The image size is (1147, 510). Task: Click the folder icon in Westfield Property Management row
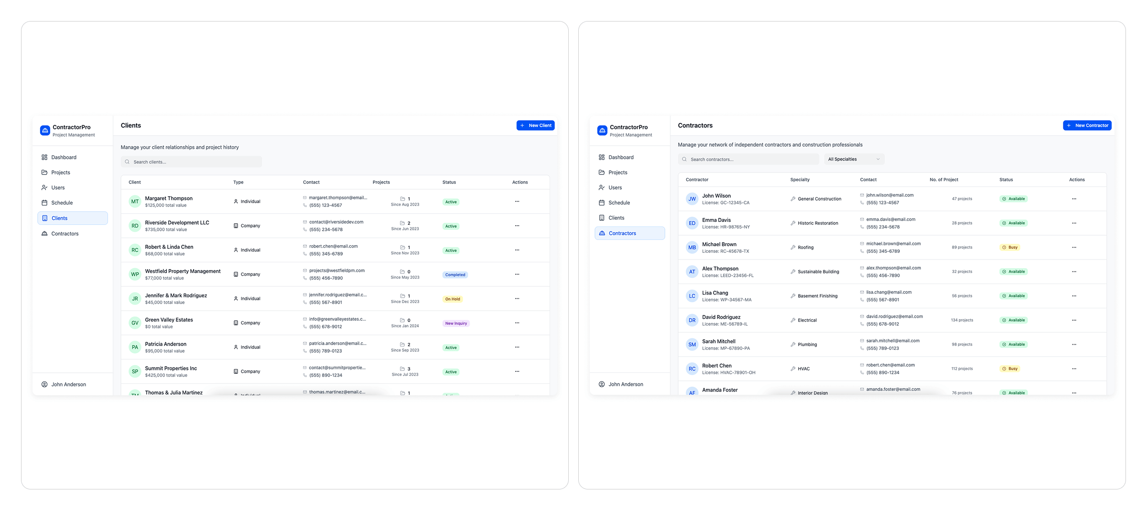coord(402,271)
